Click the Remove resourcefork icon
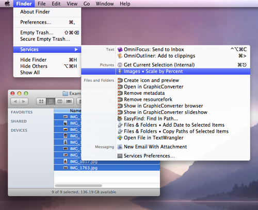 click(120, 99)
